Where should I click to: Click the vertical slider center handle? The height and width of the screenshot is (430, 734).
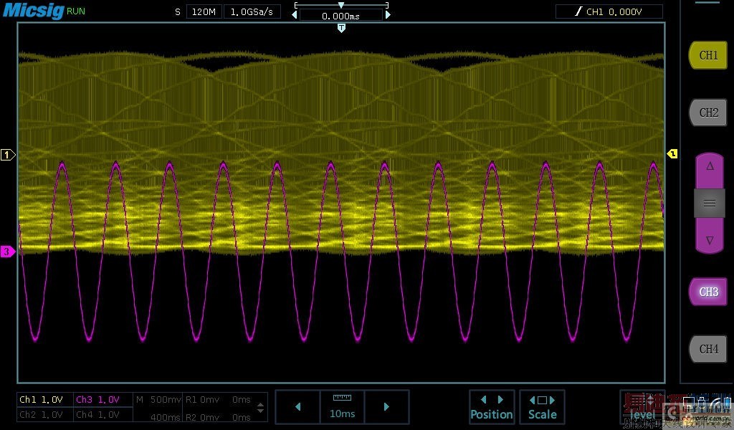click(709, 203)
